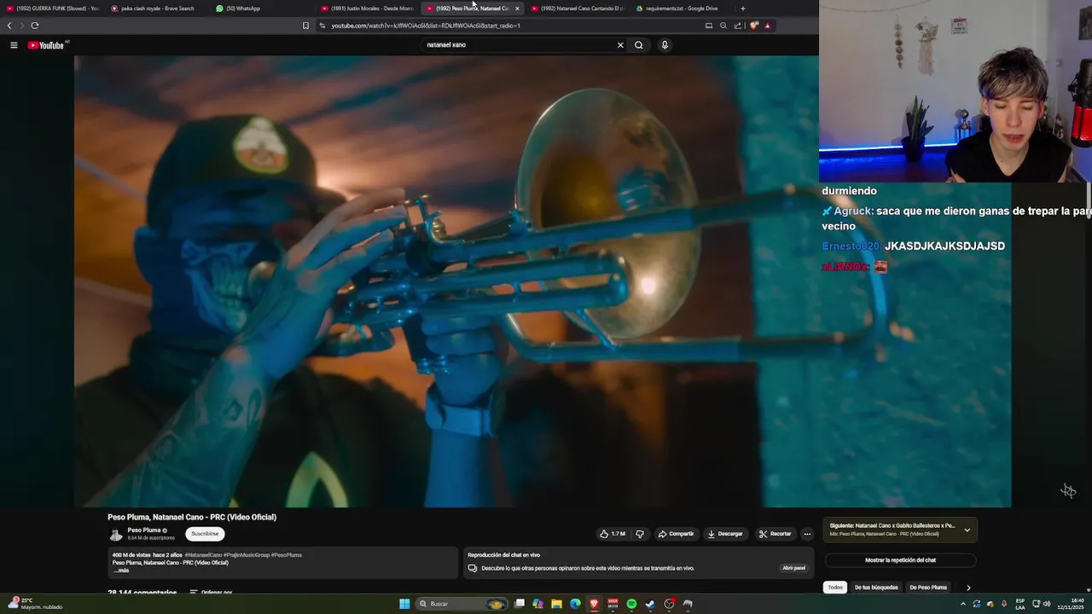Click the video title Peso Pluma, Natanael Cano - PRC
1092x614 pixels.
click(x=192, y=517)
